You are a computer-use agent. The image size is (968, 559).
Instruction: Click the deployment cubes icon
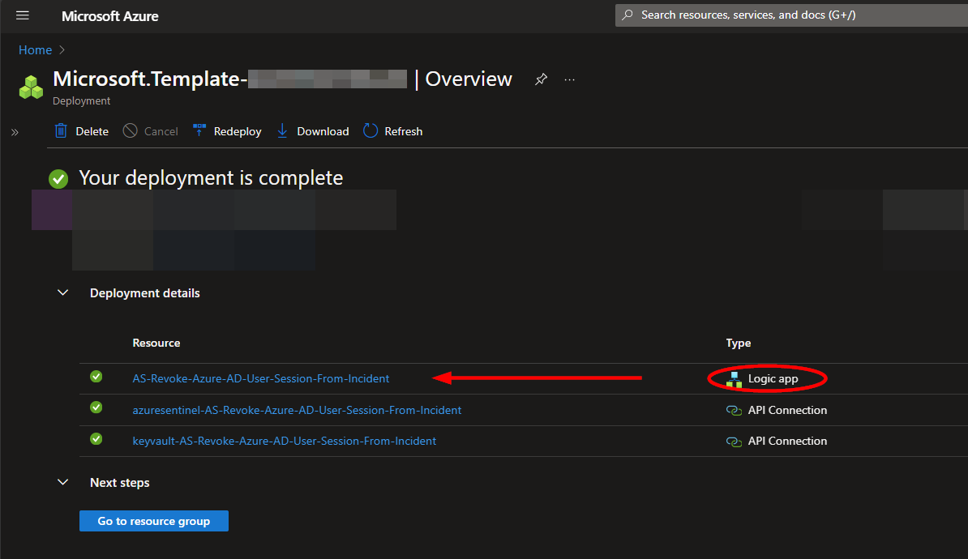tap(31, 87)
